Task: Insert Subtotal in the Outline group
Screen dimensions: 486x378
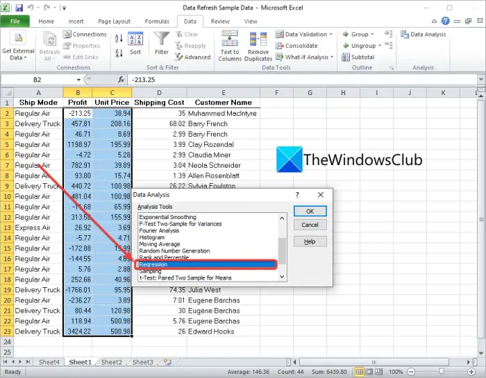Action: coord(358,57)
